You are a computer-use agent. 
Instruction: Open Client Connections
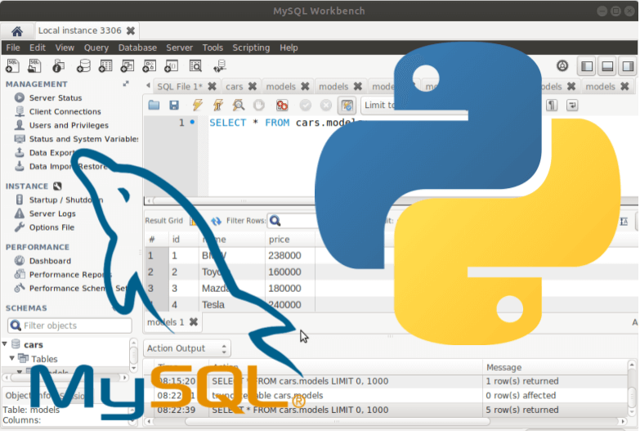tap(65, 111)
